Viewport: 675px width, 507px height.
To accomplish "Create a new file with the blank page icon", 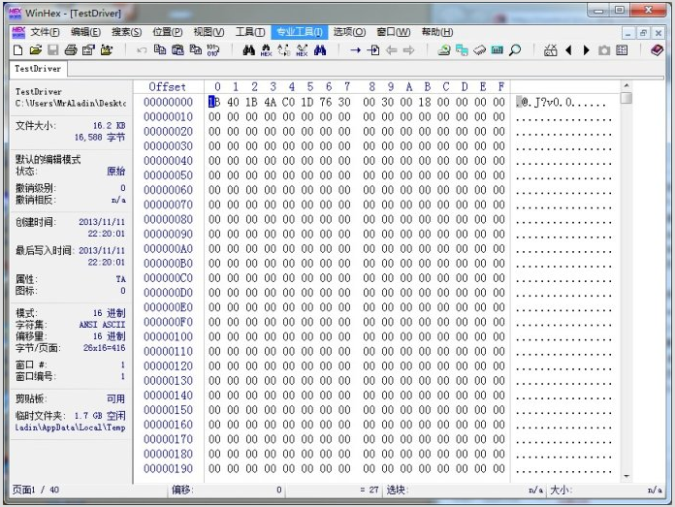I will pos(17,50).
